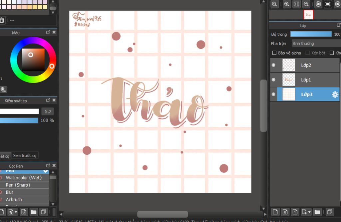Enable the Bảo vệ alpha checkbox
The image size is (341, 222).
[274, 53]
